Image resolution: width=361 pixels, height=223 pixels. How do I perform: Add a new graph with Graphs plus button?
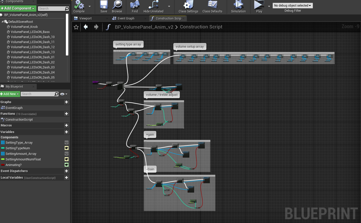click(67, 102)
